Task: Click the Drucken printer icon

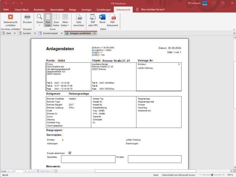Action: tap(27, 19)
